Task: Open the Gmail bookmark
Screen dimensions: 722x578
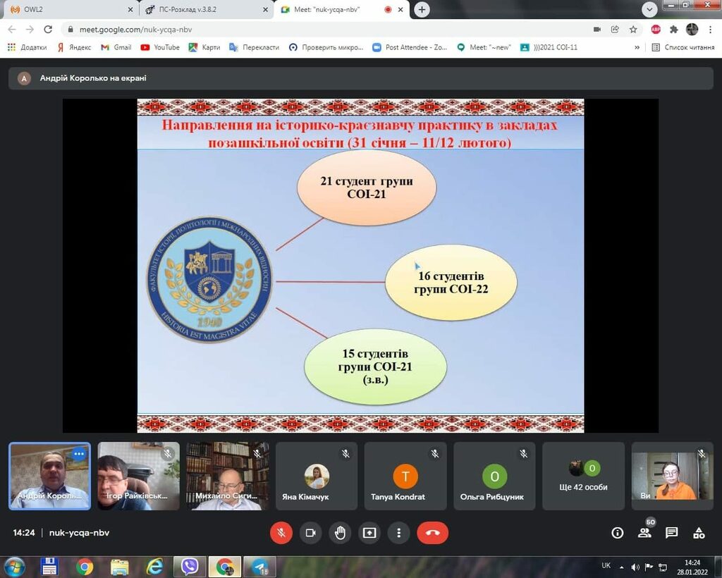Action: click(x=116, y=47)
